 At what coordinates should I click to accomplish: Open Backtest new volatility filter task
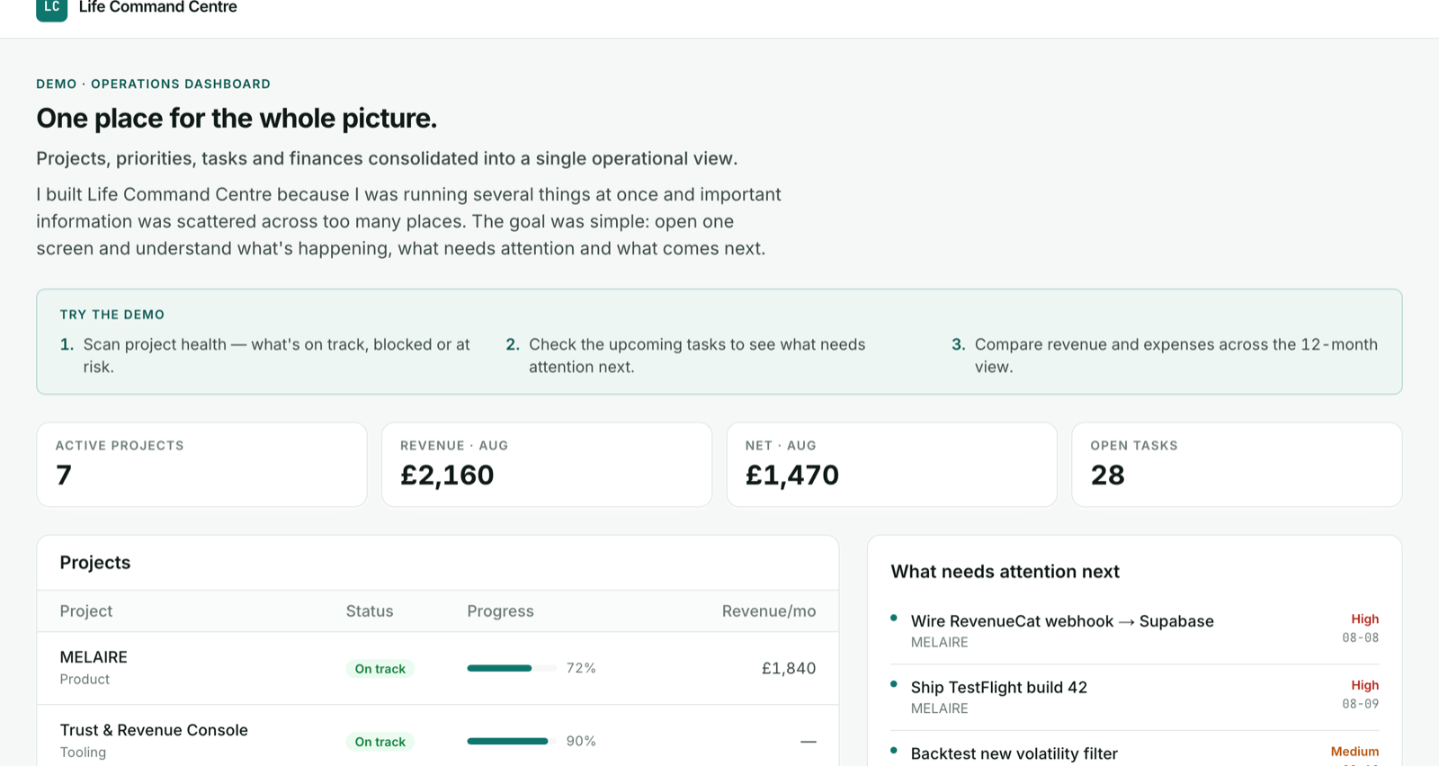(x=1014, y=753)
